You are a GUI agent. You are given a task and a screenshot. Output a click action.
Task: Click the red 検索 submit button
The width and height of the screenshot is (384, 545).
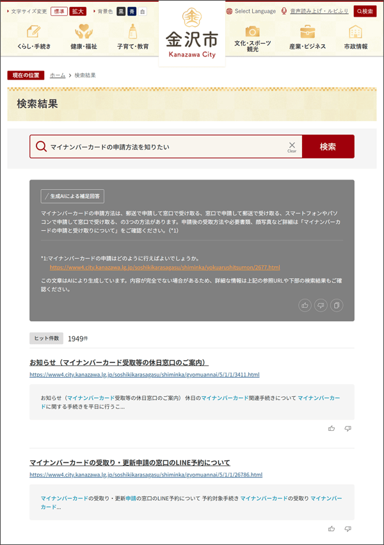328,147
